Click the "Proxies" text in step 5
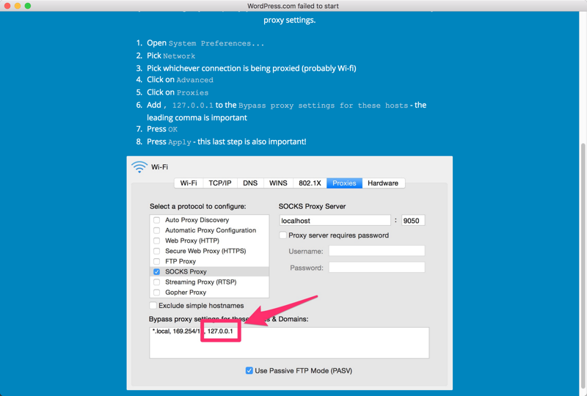 coord(193,93)
